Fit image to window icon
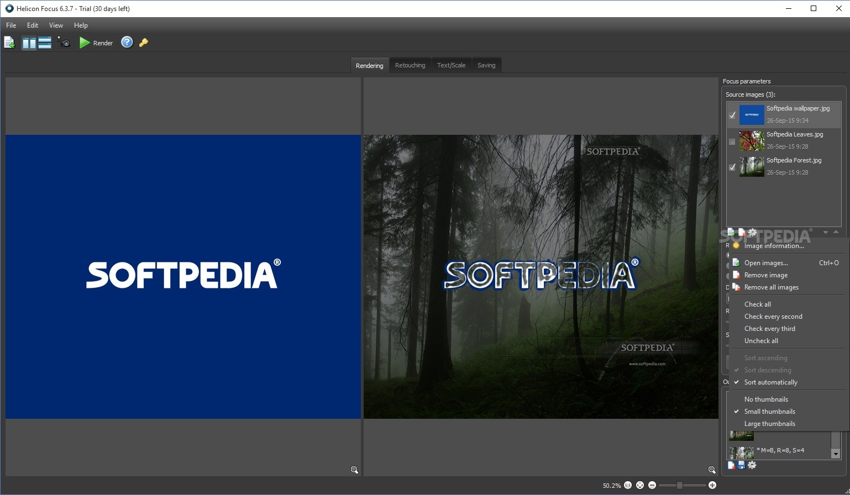Image resolution: width=850 pixels, height=495 pixels. 640,485
